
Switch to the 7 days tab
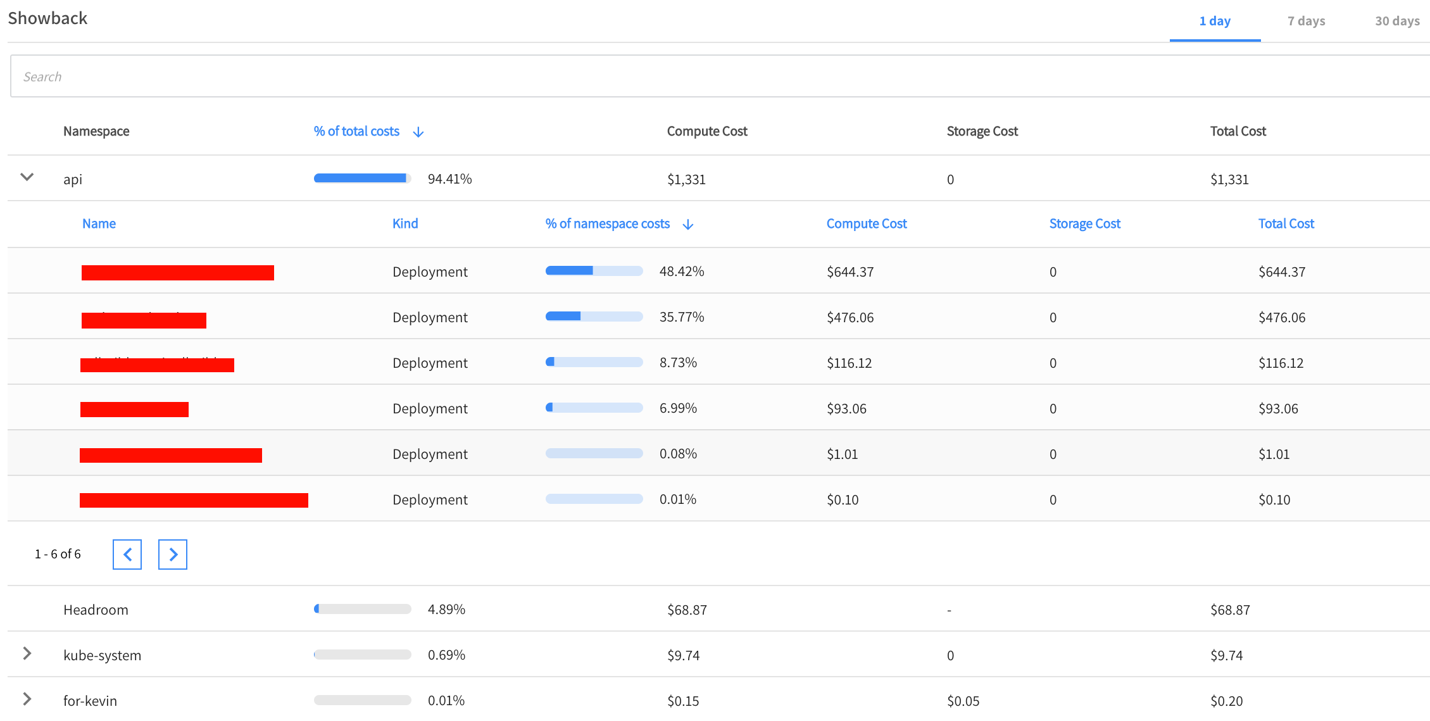click(x=1306, y=21)
